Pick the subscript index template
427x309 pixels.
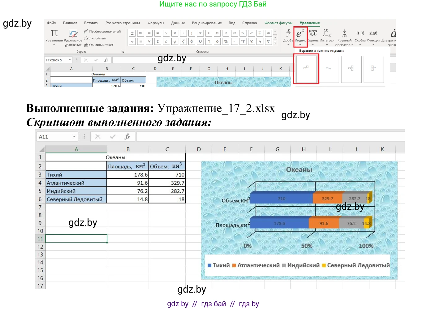[x=329, y=69]
